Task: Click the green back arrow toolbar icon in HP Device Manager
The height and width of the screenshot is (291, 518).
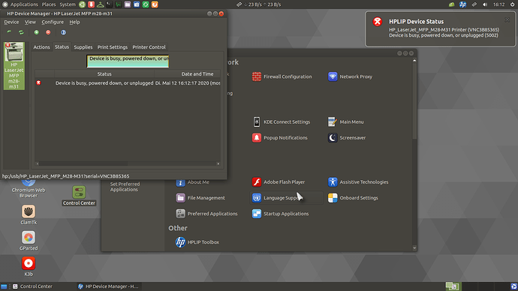Action: click(x=9, y=32)
